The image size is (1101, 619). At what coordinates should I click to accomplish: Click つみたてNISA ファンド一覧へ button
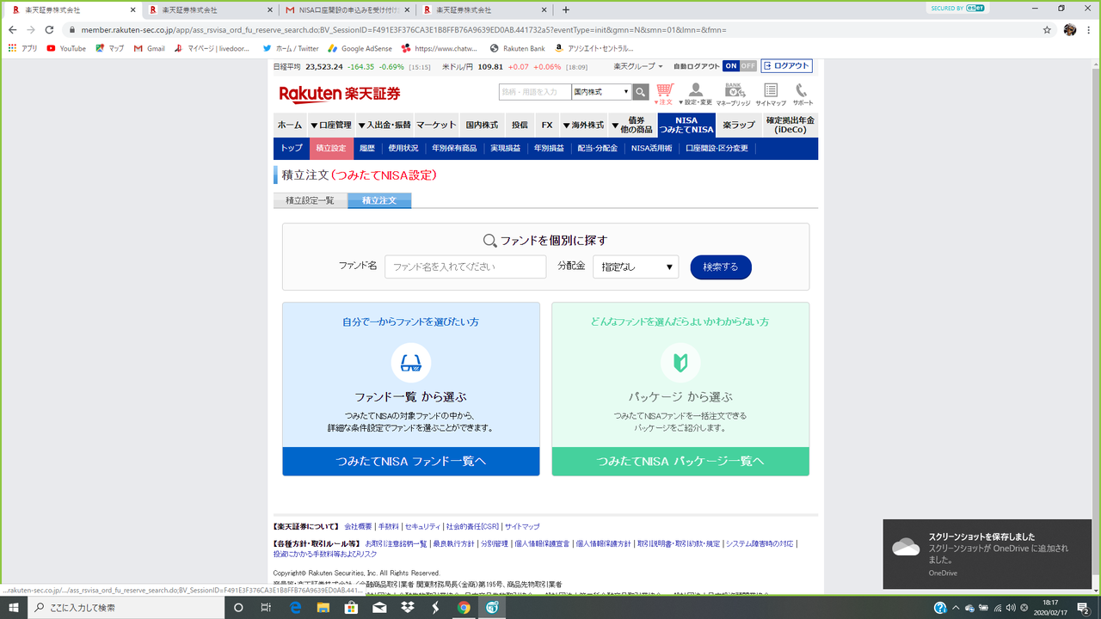tap(411, 462)
